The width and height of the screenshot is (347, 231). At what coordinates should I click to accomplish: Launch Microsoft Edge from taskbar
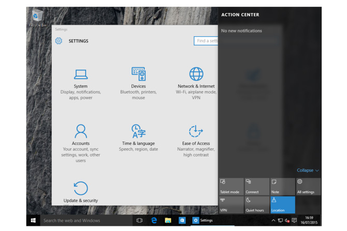[x=154, y=220]
